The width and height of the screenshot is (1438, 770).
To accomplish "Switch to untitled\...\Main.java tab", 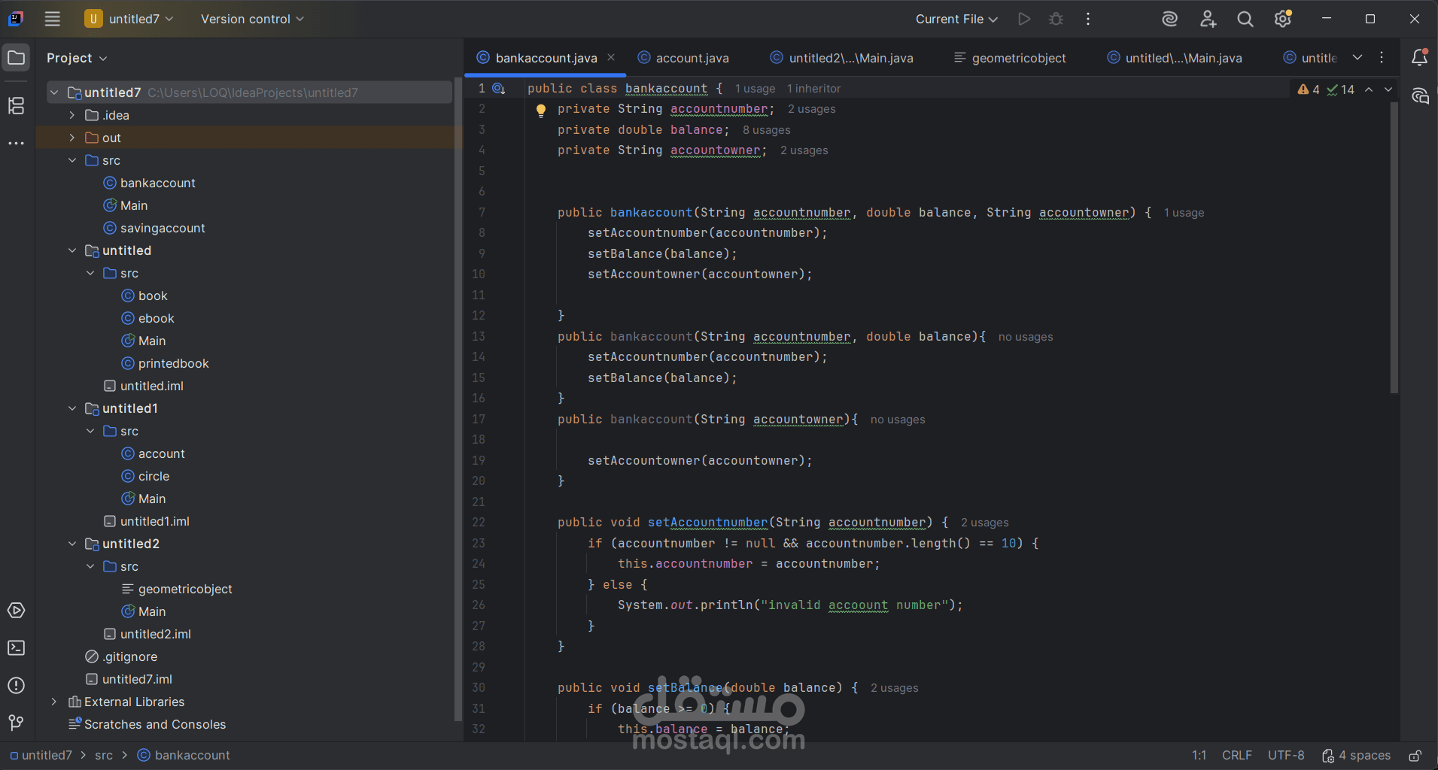I will 1175,58.
